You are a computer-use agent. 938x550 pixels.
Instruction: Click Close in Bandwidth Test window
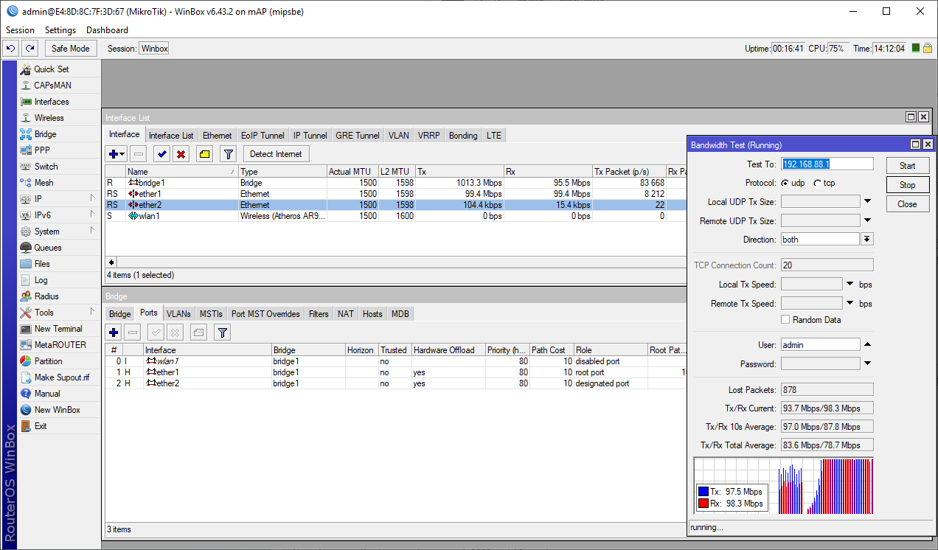[908, 204]
